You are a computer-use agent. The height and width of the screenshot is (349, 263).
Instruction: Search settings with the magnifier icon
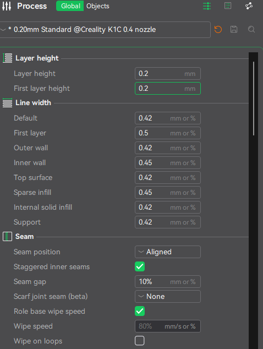pyautogui.click(x=251, y=29)
